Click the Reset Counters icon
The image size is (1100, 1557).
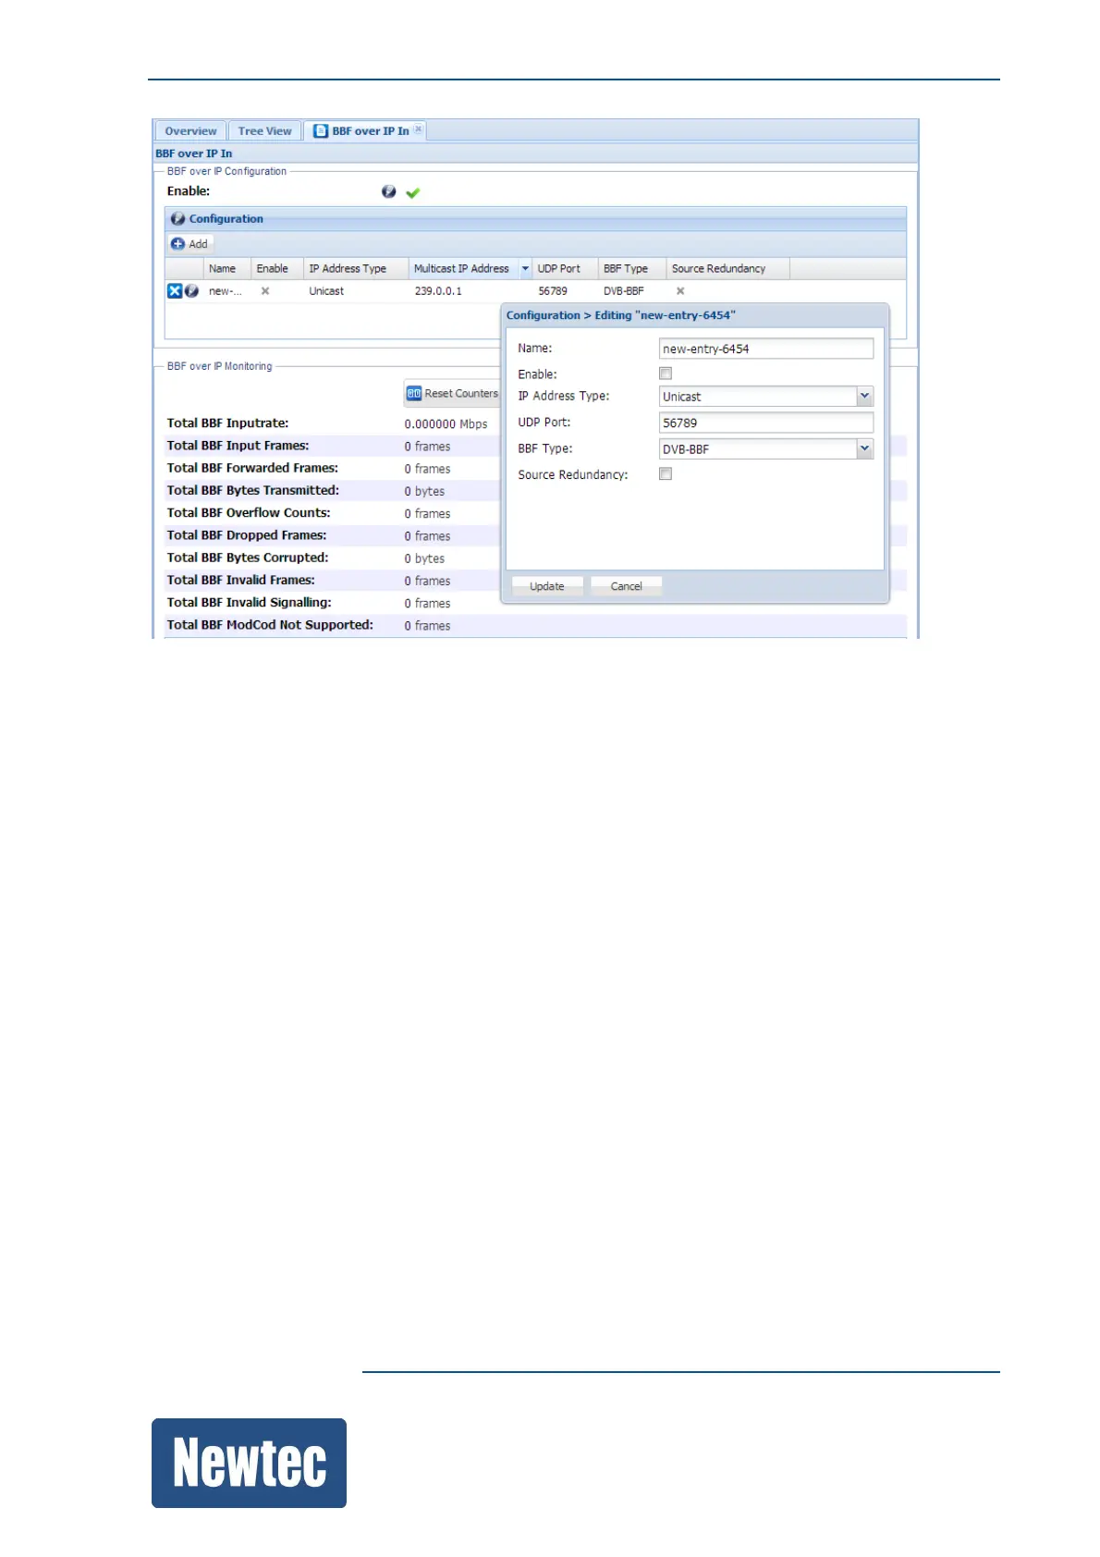click(414, 394)
